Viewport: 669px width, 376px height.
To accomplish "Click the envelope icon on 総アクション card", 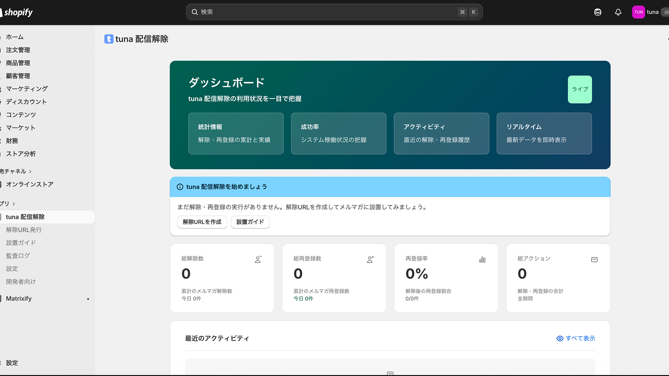I will 594,259.
